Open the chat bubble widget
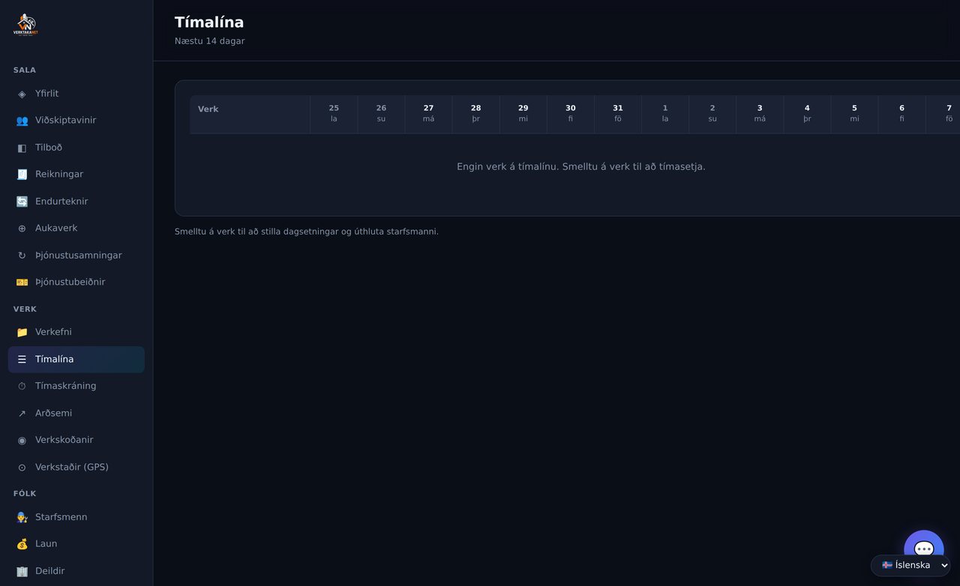 924,549
